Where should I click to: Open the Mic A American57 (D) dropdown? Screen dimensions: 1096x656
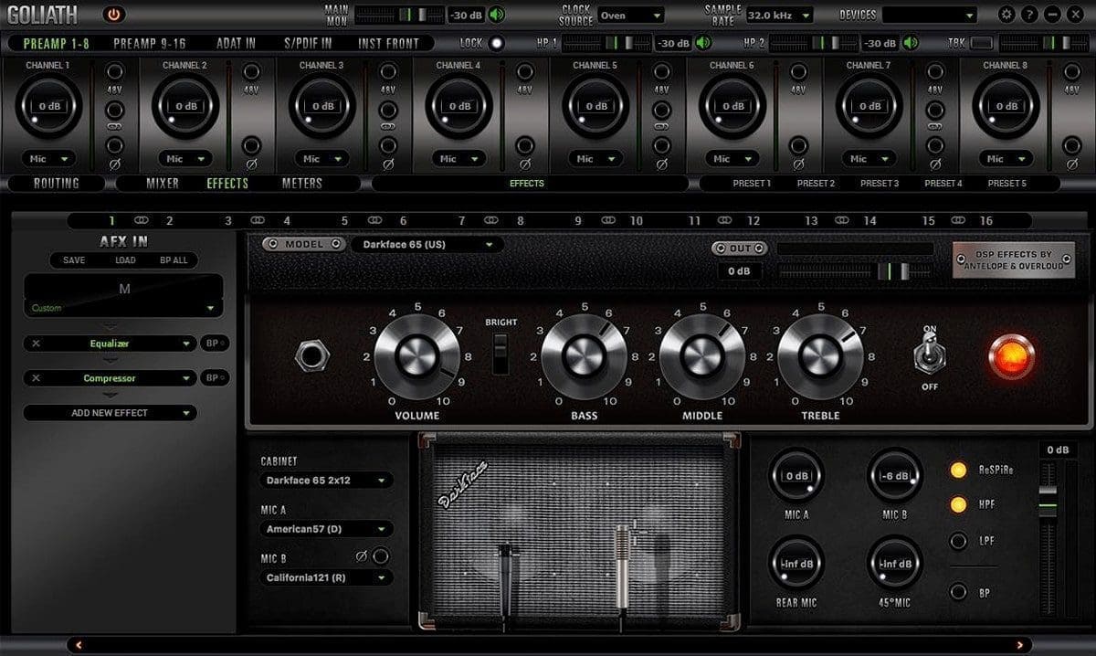pos(327,529)
